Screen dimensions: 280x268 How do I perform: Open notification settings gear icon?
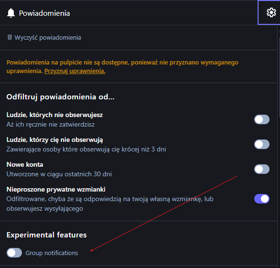click(x=271, y=12)
